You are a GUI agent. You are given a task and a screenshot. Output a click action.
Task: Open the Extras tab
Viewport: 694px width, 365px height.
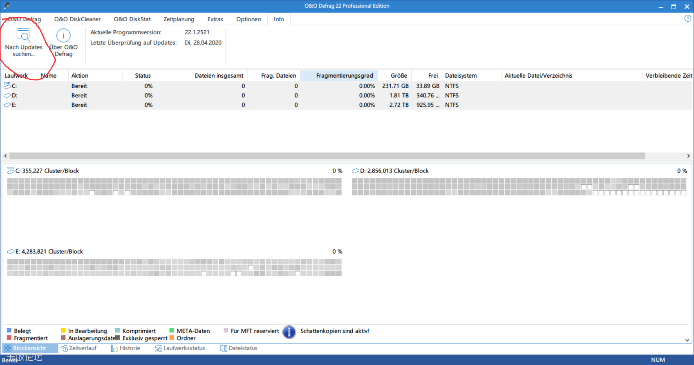point(215,19)
